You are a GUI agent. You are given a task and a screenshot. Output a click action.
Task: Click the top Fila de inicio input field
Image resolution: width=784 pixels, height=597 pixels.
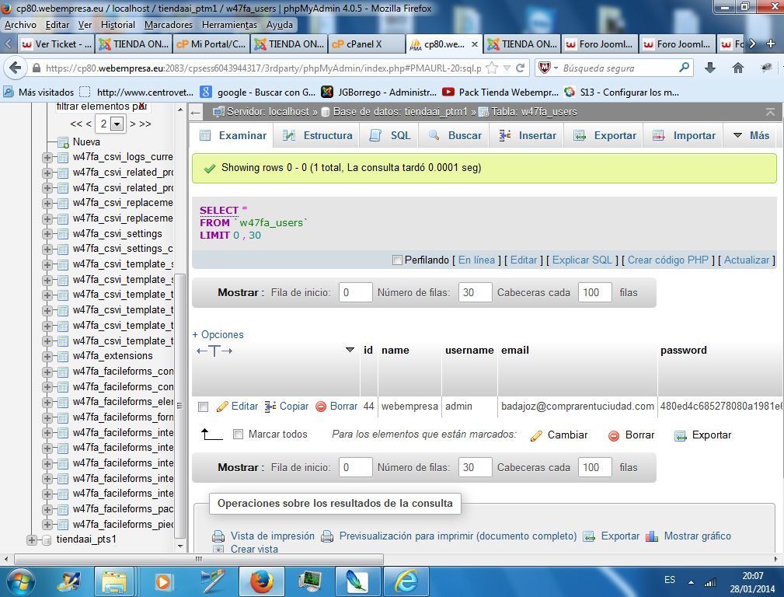(356, 293)
